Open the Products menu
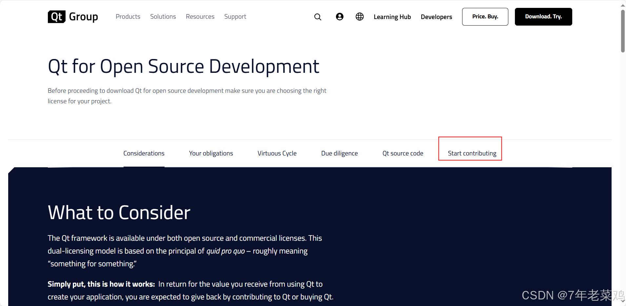This screenshot has width=626, height=306. [128, 17]
